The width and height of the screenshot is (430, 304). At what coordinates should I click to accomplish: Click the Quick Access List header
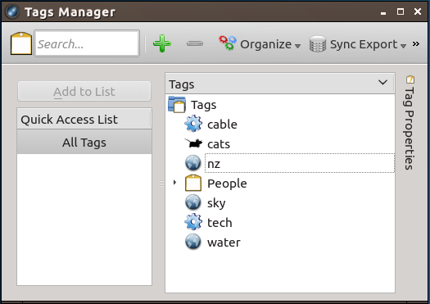click(84, 120)
